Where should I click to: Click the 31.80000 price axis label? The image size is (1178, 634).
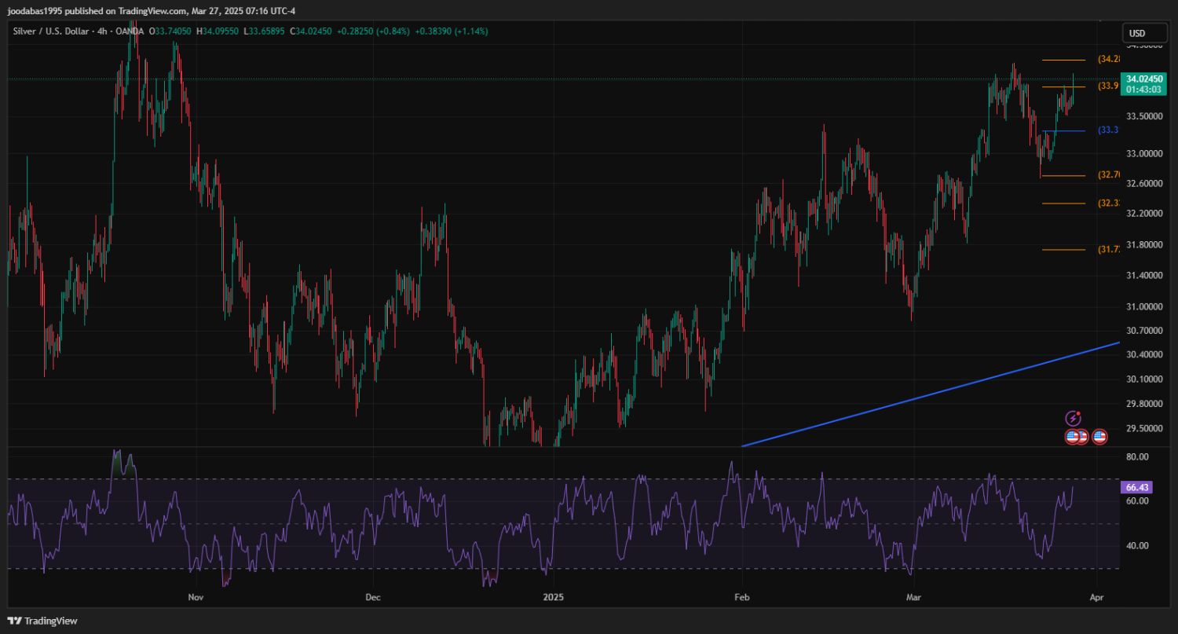(1144, 245)
